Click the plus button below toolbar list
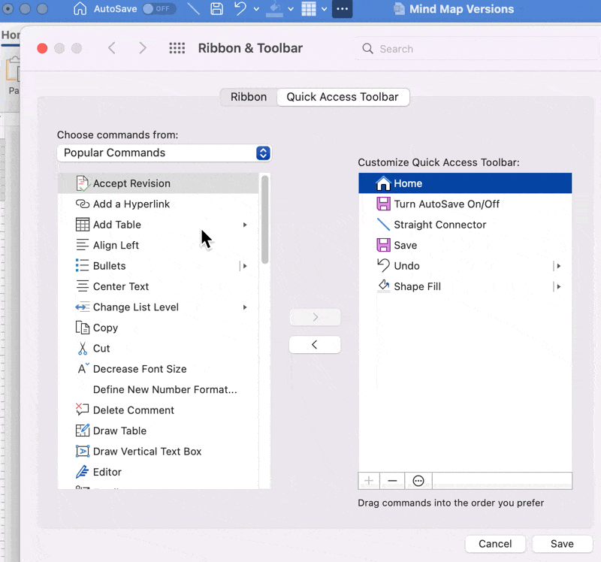This screenshot has height=562, width=601. tap(369, 481)
